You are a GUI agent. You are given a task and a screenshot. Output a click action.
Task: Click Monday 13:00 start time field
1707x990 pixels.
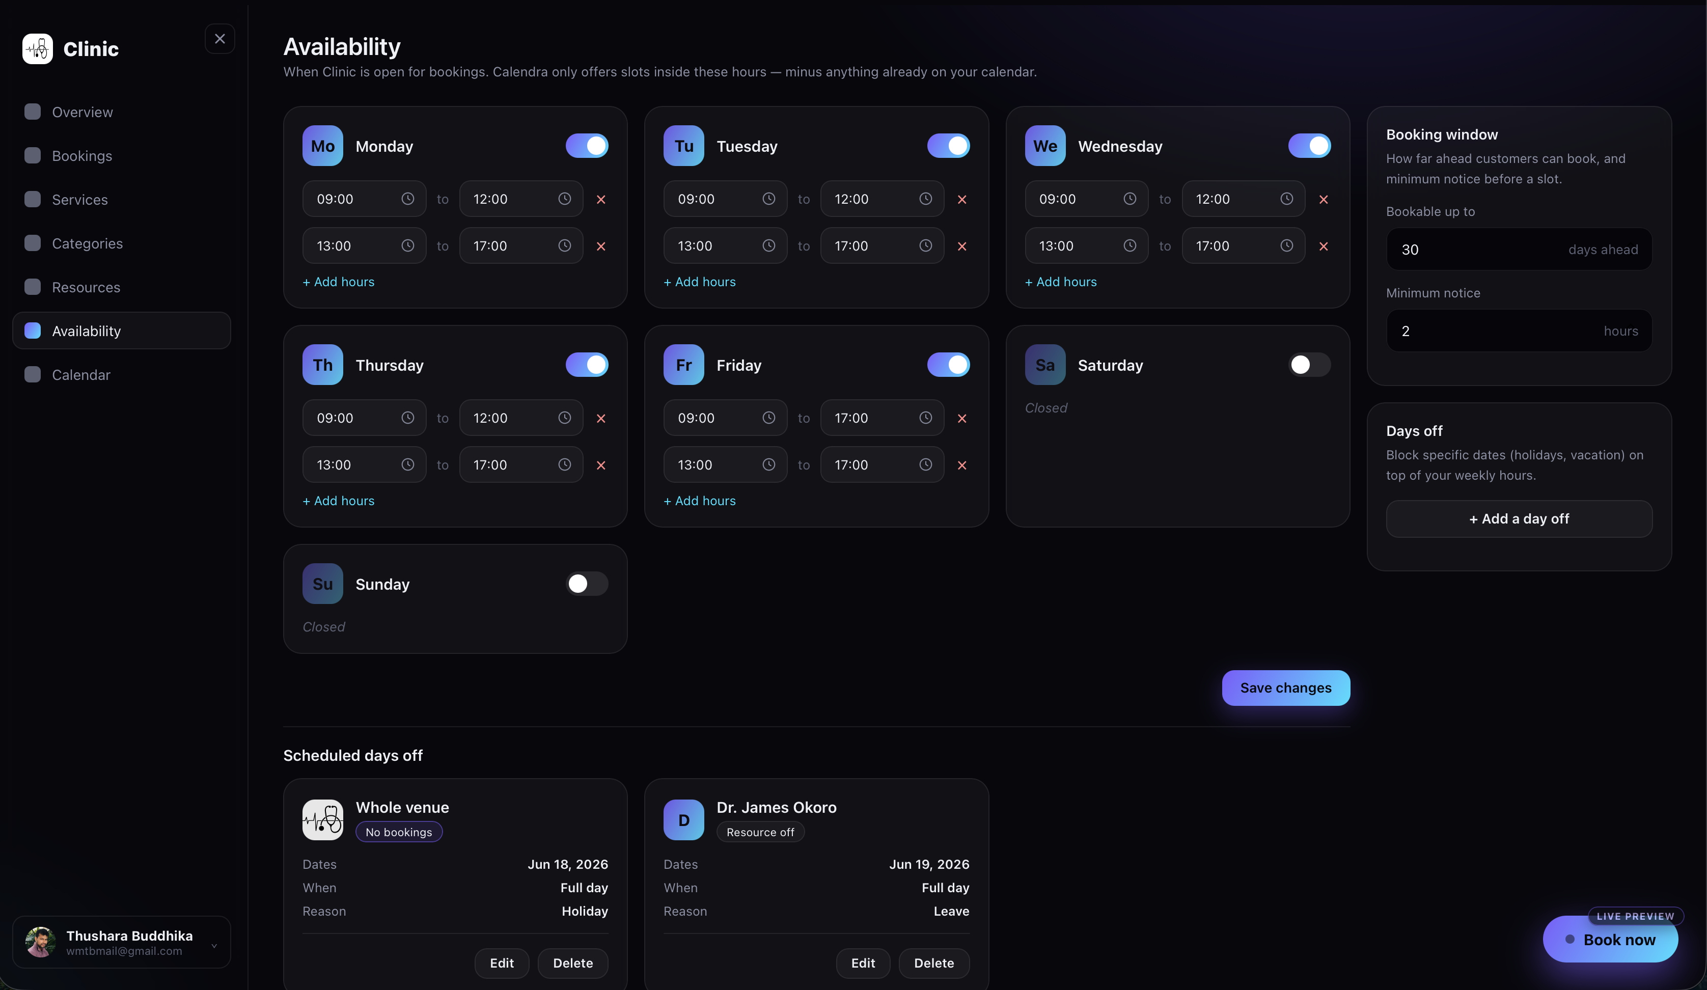pos(364,245)
